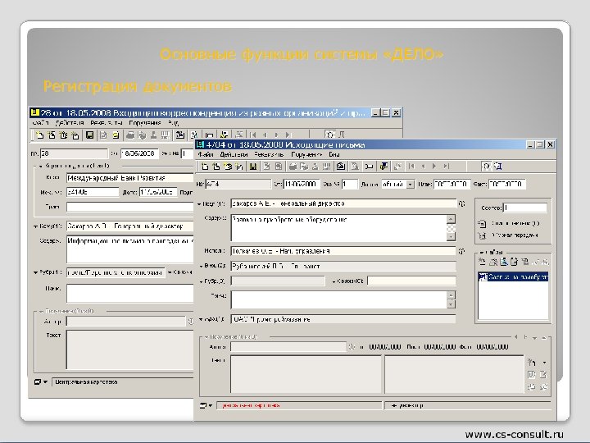Click Исполн. field with Толкачев

(343, 251)
